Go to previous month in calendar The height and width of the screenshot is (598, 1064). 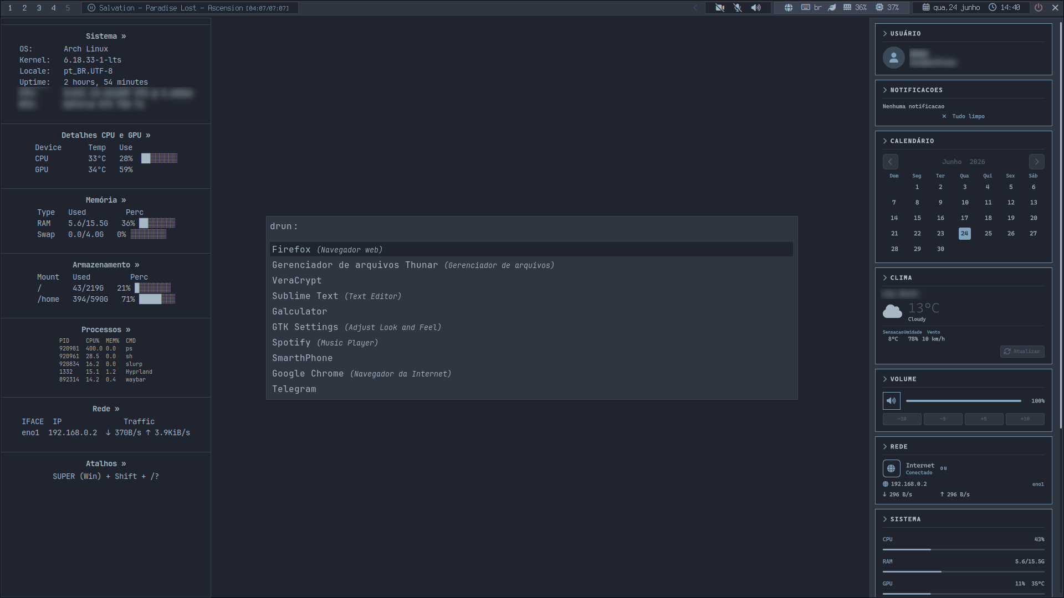tap(891, 162)
